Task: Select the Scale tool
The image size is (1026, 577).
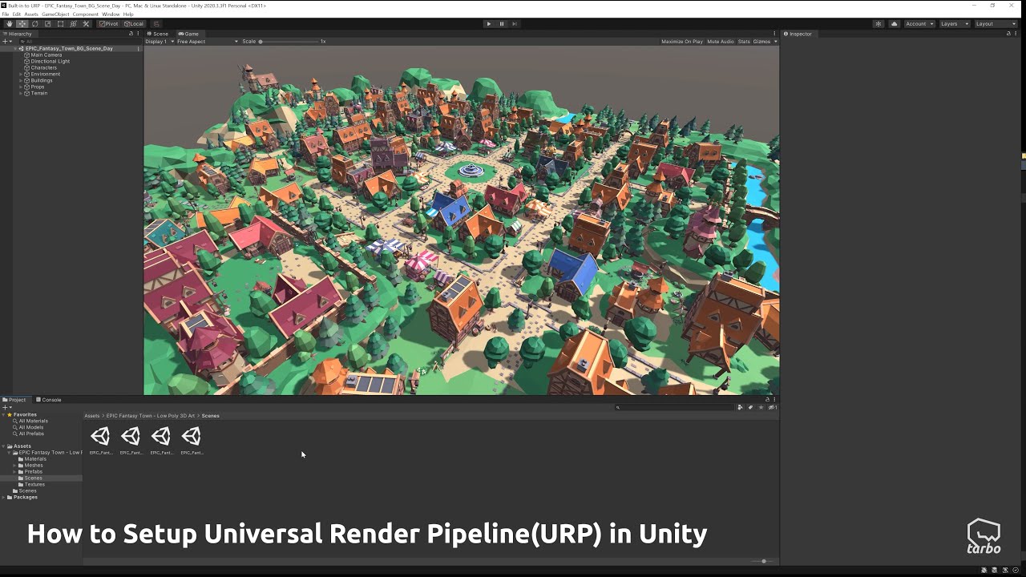Action: [x=48, y=24]
